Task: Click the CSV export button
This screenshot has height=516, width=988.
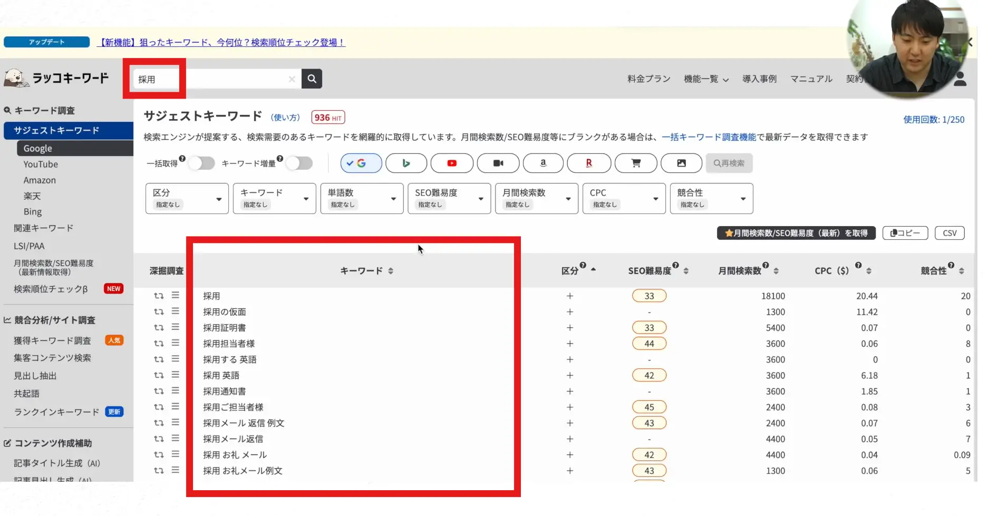Action: [949, 233]
